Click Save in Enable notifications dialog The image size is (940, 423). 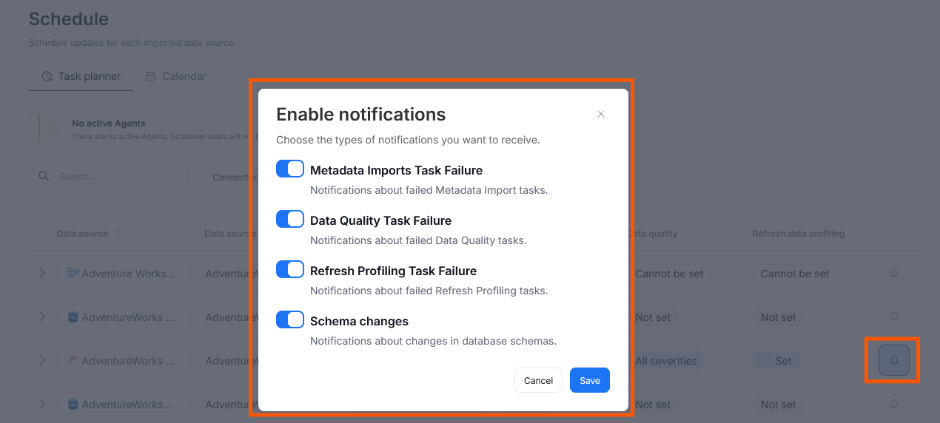[589, 380]
